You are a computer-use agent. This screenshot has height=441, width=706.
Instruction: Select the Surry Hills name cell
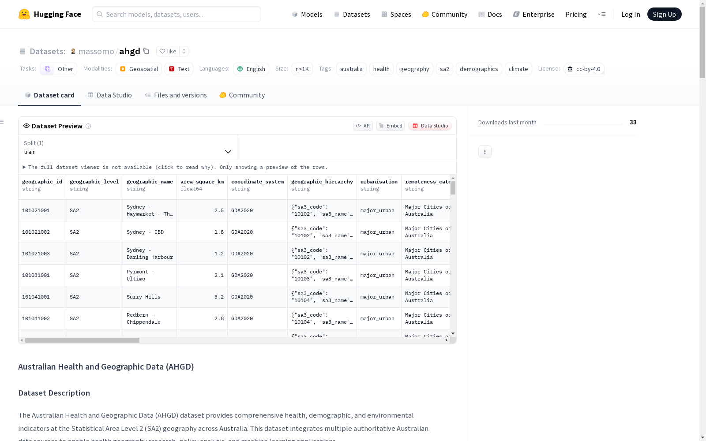[150, 297]
